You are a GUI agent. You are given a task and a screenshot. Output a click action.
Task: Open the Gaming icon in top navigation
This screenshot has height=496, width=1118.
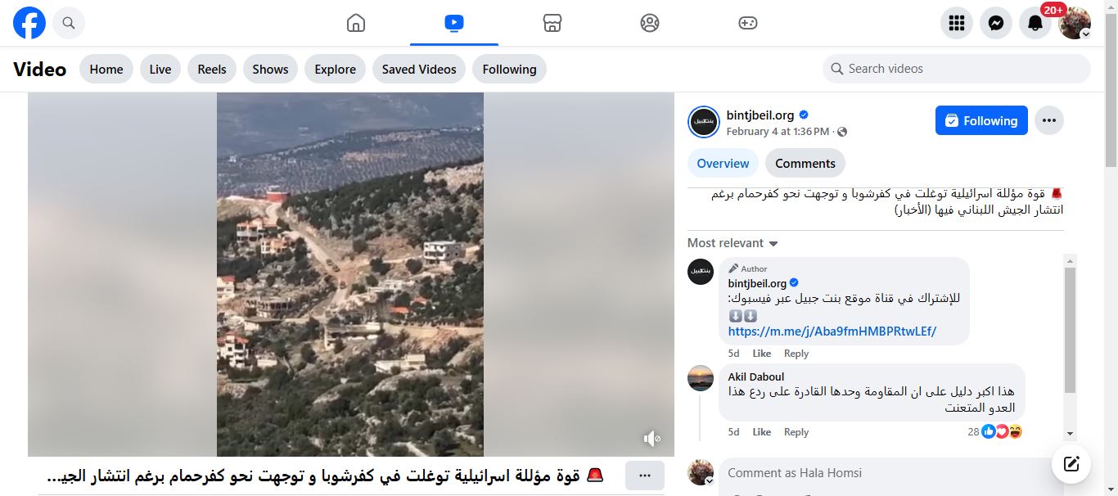748,23
